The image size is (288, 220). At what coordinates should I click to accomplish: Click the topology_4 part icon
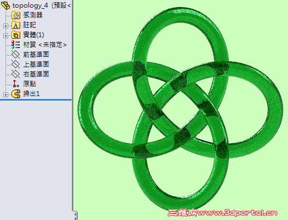point(5,5)
